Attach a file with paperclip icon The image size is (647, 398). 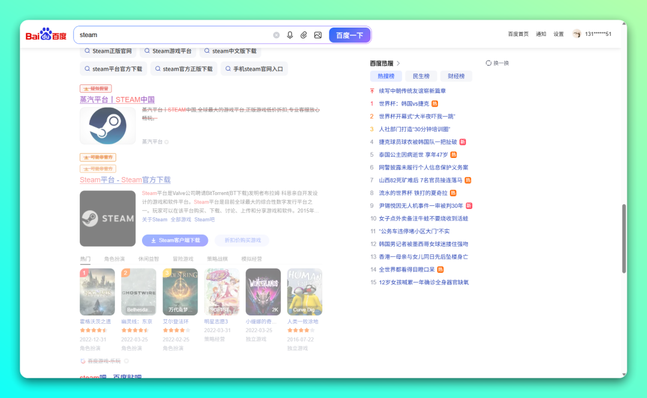tap(304, 35)
